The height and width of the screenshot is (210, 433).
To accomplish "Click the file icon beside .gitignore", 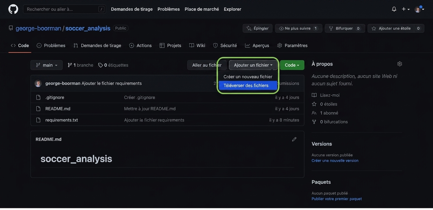I will pyautogui.click(x=38, y=97).
